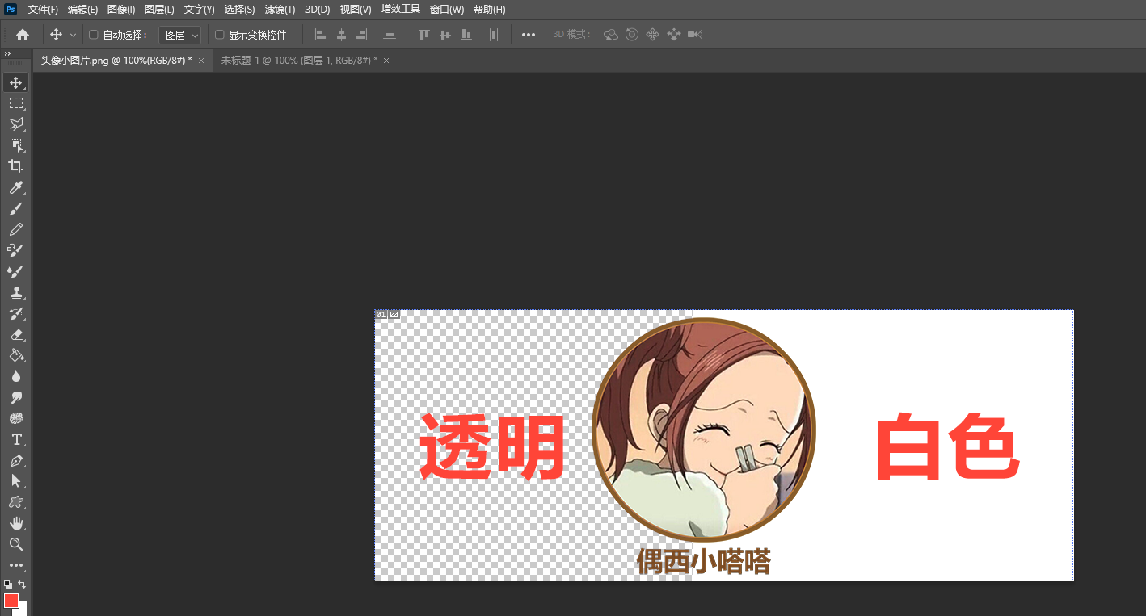
Task: Select the Eyedropper tool
Action: tap(15, 187)
